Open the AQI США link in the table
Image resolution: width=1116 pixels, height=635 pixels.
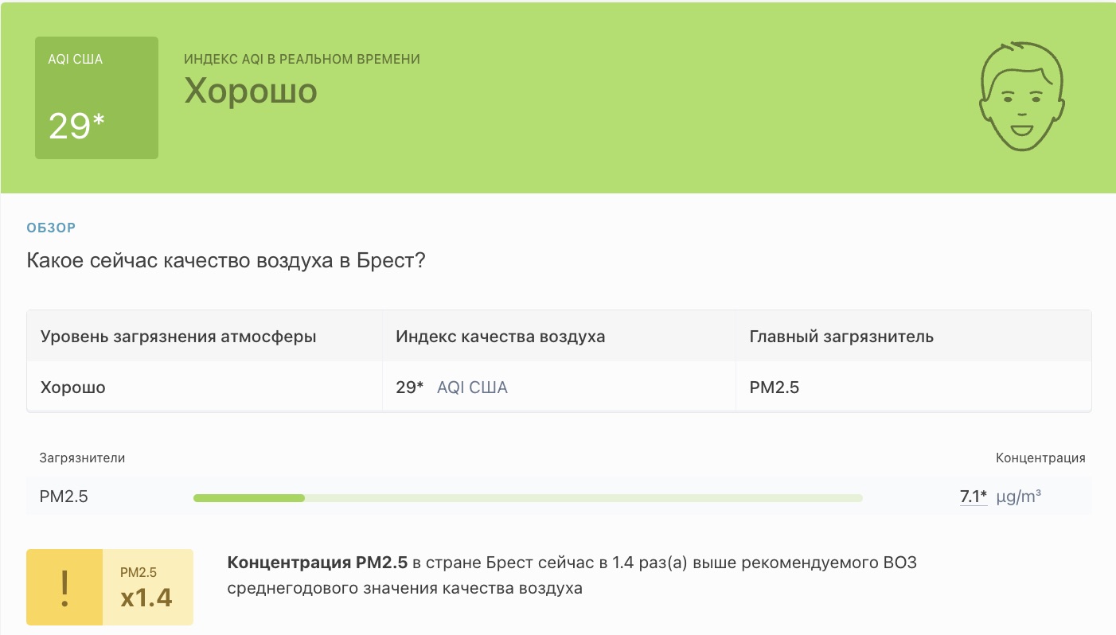point(472,387)
